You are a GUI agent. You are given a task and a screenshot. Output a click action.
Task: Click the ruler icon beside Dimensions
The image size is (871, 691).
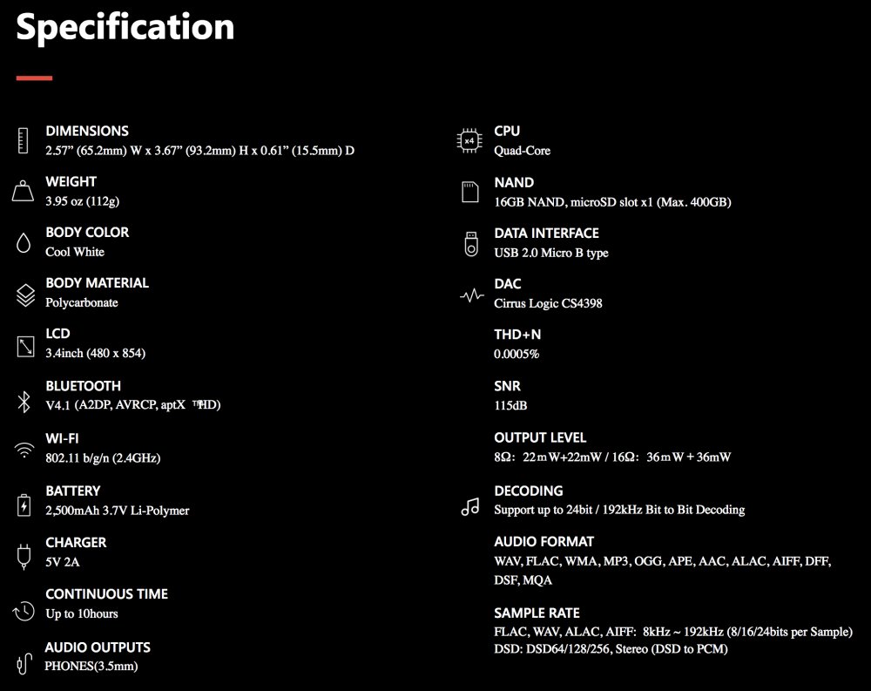pyautogui.click(x=23, y=140)
